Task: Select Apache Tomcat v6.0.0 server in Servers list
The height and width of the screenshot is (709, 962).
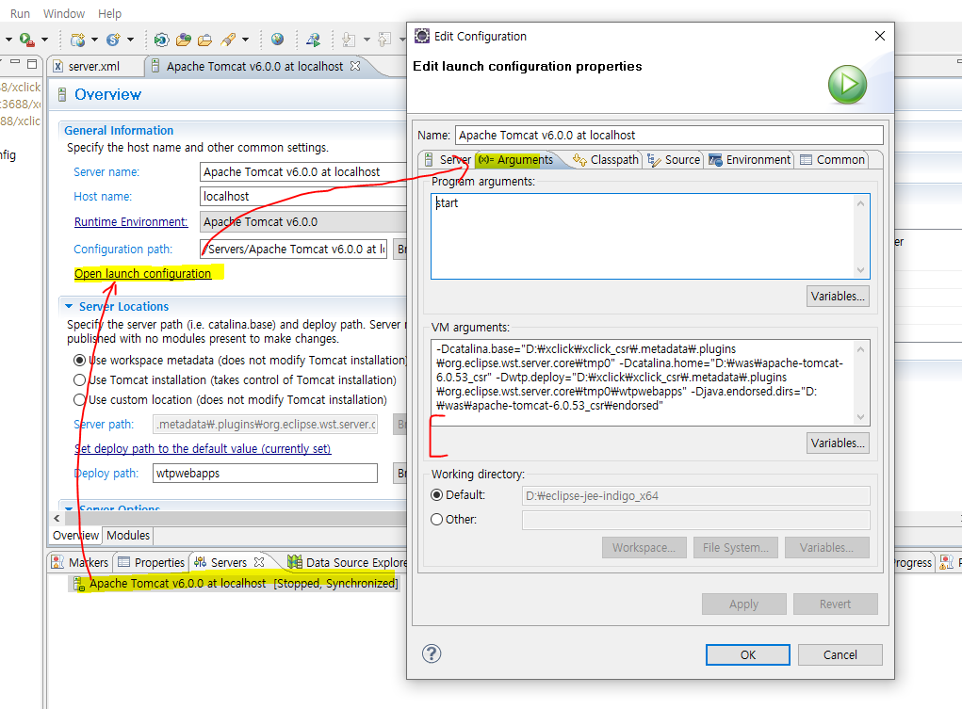Action: click(236, 583)
